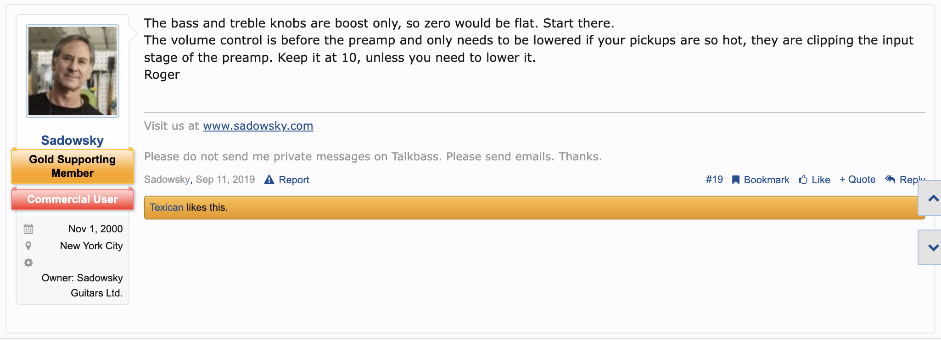Click the Commercial User banner

[73, 199]
